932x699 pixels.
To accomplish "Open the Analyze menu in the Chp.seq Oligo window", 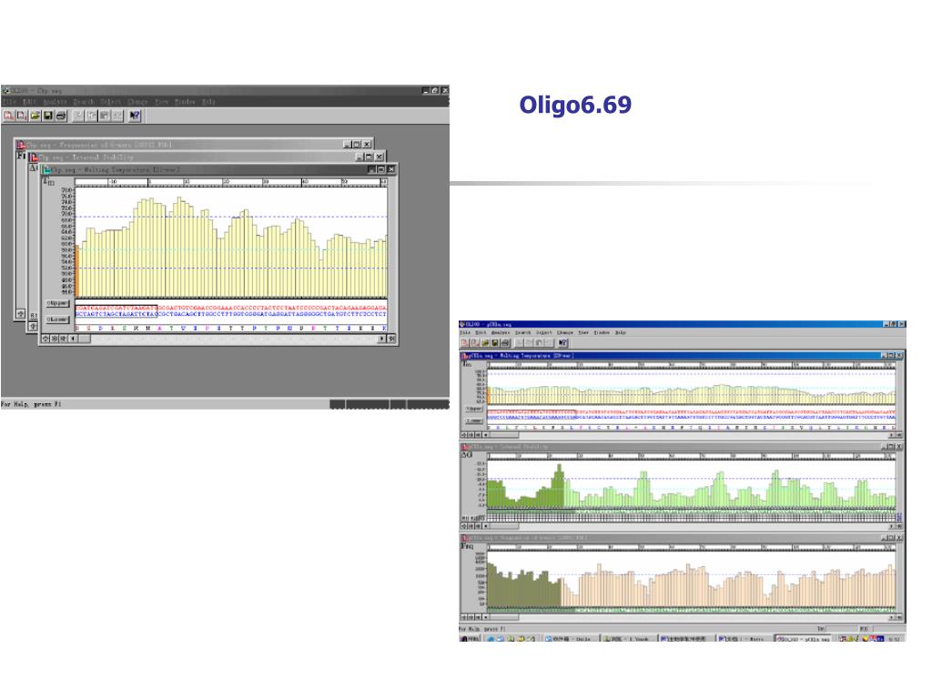I will pos(56,102).
